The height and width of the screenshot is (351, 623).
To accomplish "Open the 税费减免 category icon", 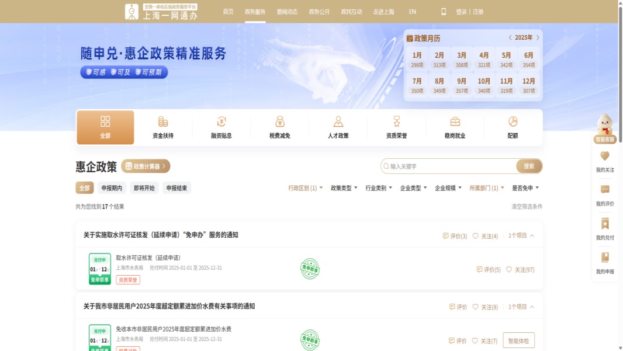I will [280, 121].
